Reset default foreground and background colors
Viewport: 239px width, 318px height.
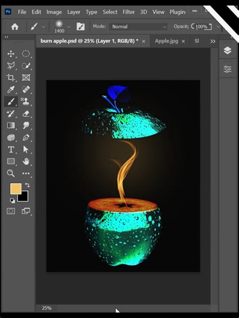point(12,201)
